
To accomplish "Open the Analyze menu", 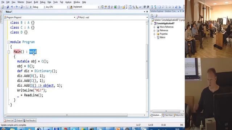I will pyautogui.click(x=68, y=2).
